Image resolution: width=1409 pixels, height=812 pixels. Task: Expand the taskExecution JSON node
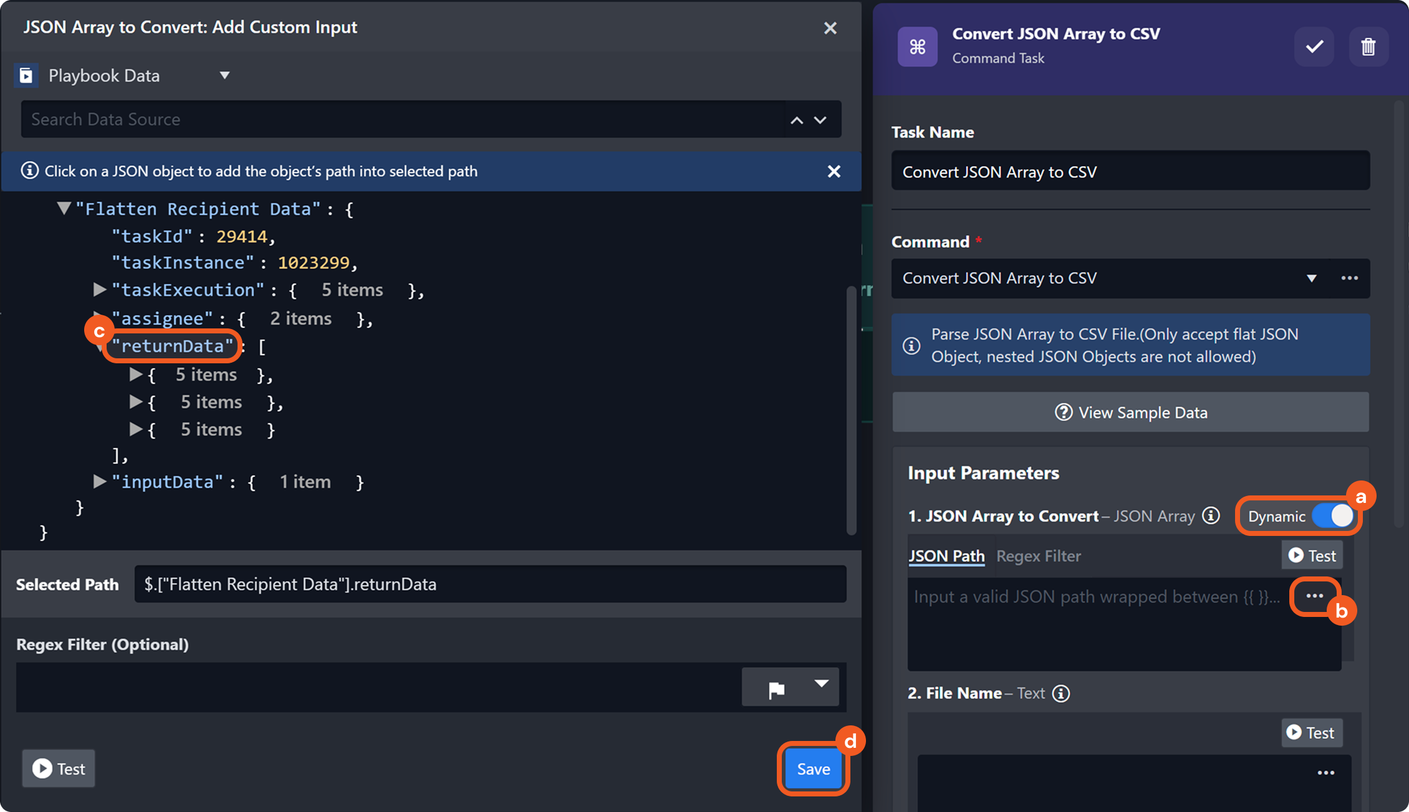point(99,290)
